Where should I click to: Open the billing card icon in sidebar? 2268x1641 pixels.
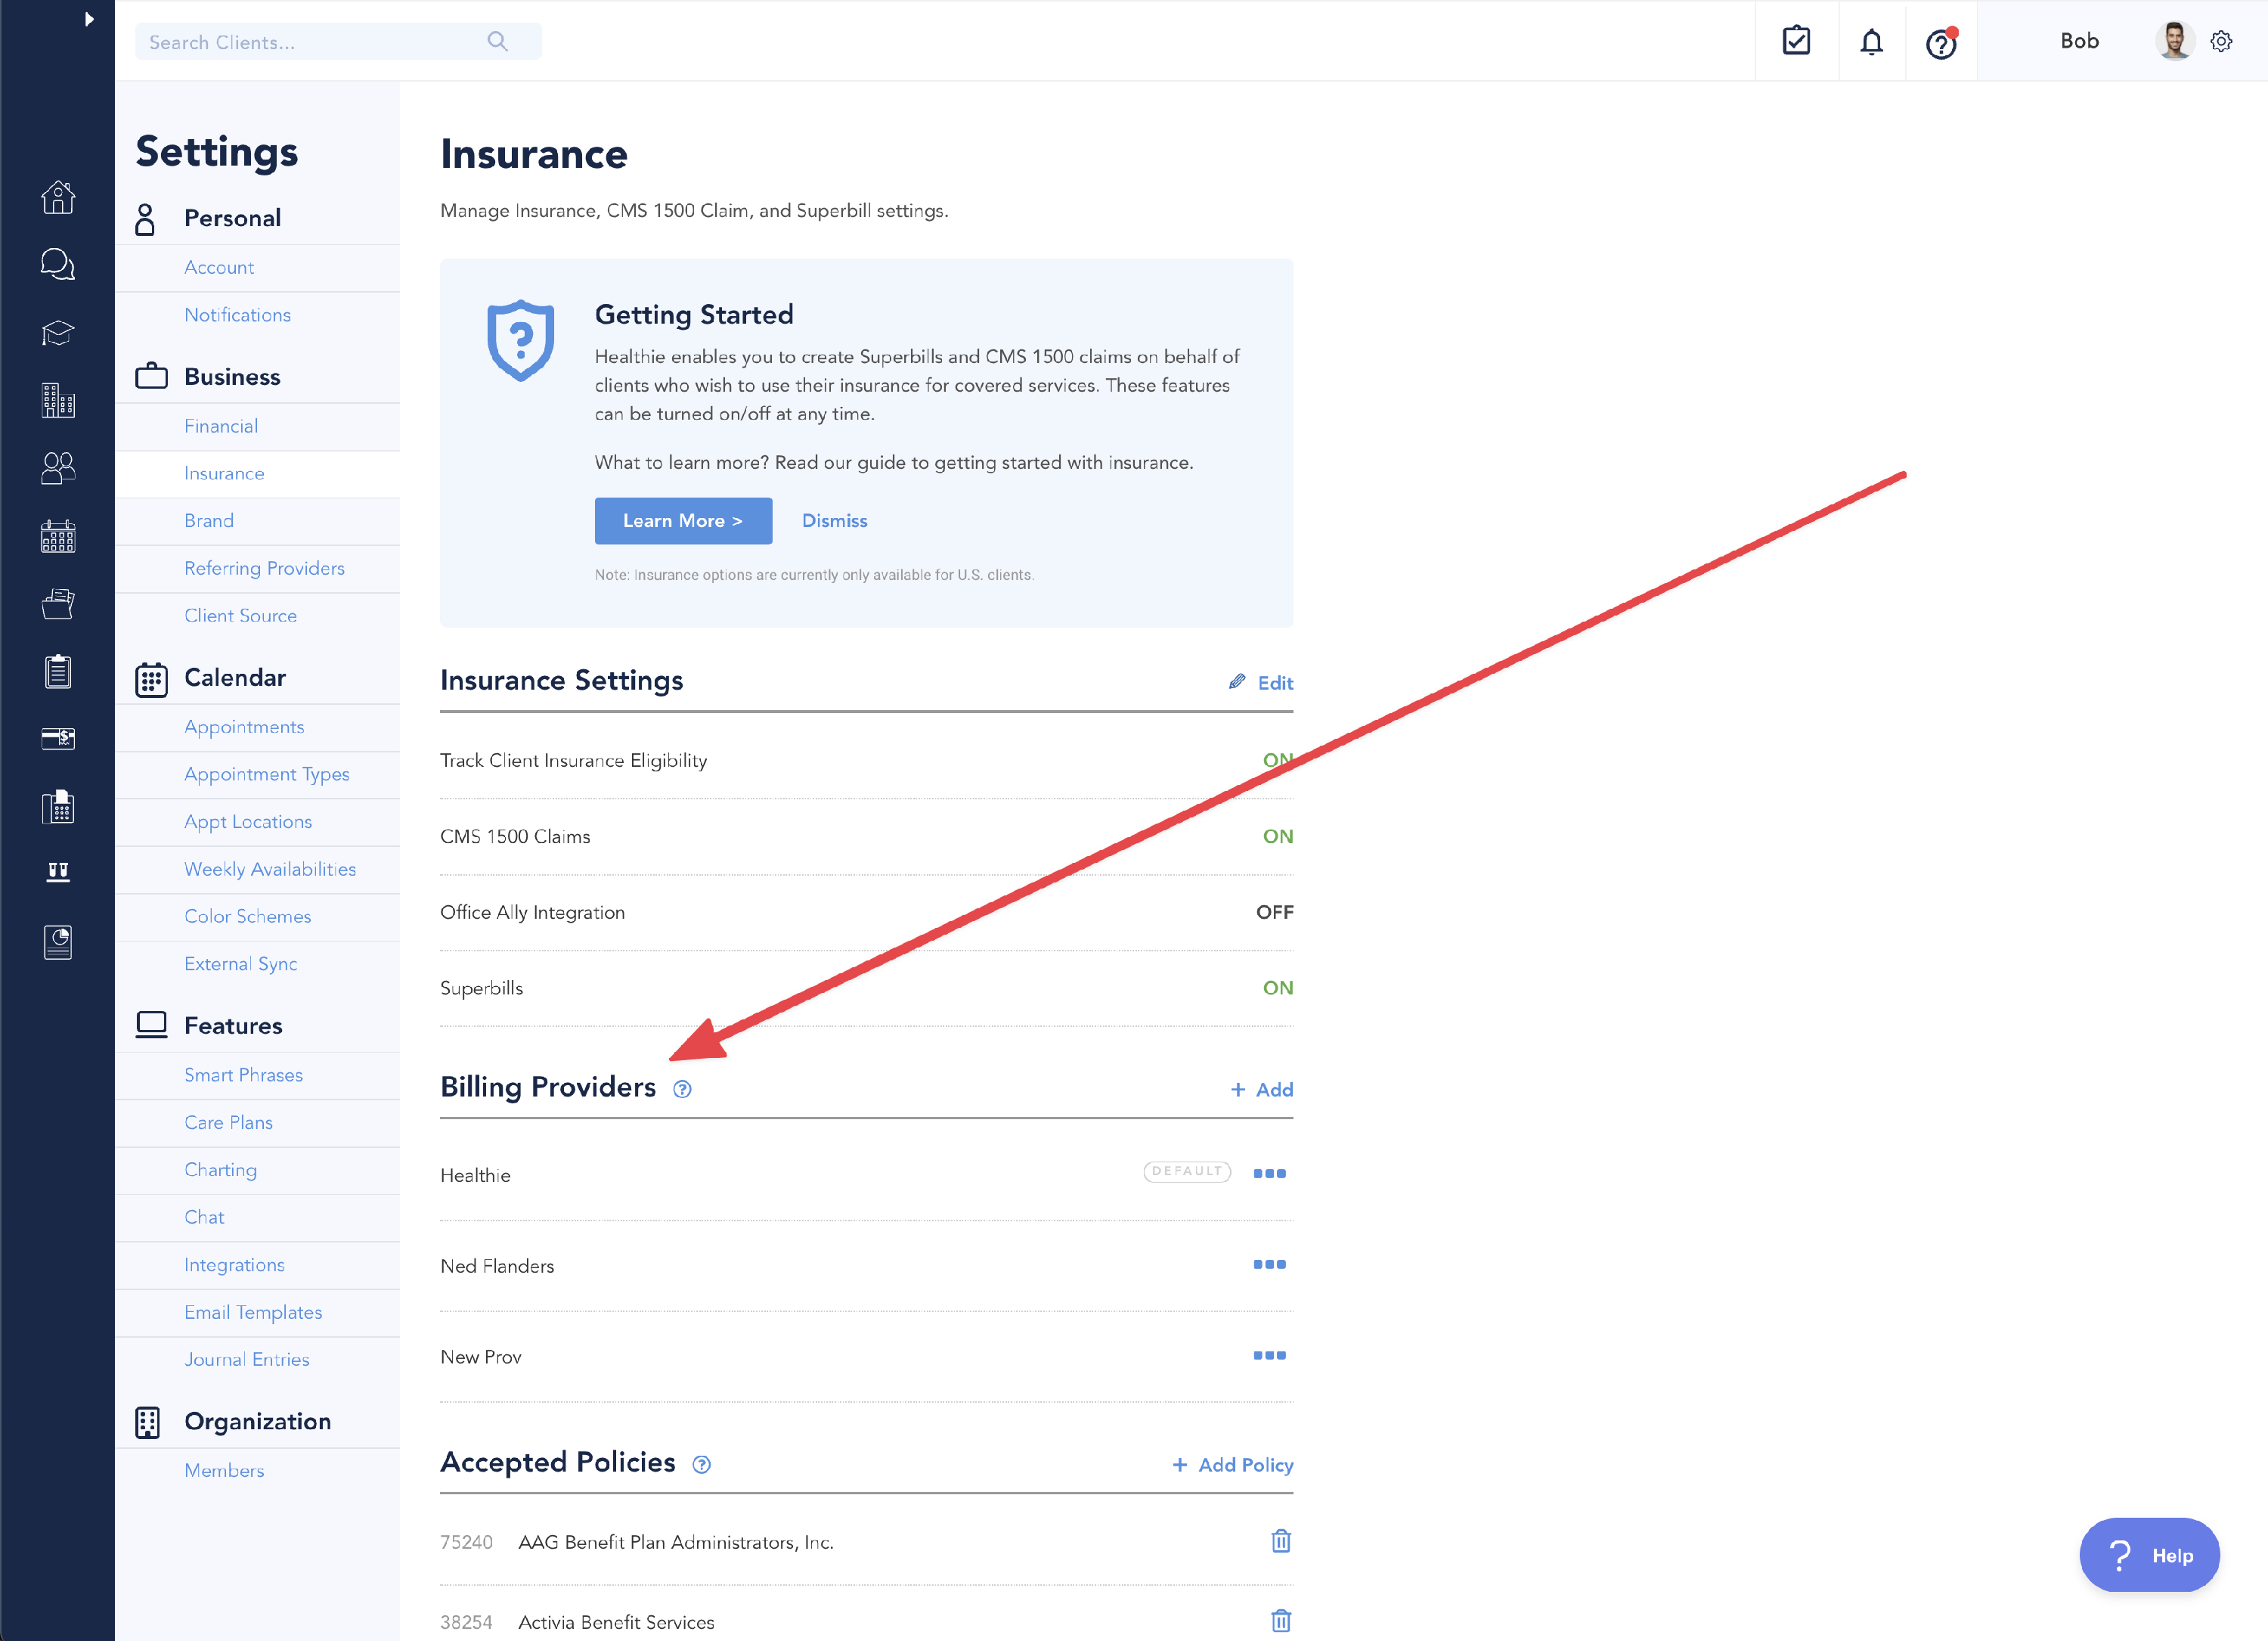pos(58,738)
